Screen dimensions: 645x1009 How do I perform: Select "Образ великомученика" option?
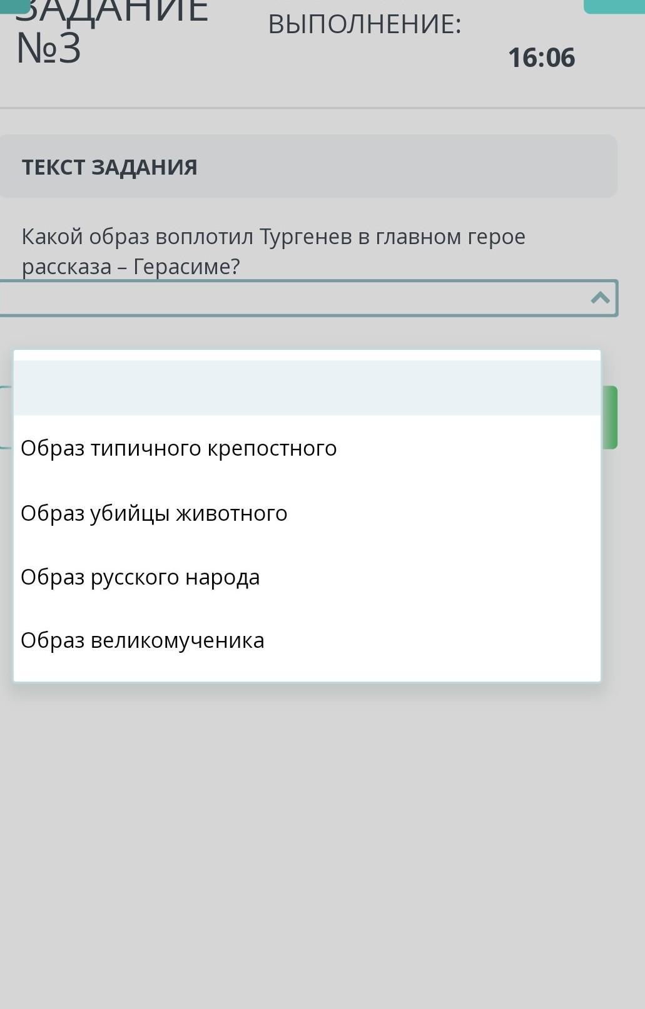[307, 640]
